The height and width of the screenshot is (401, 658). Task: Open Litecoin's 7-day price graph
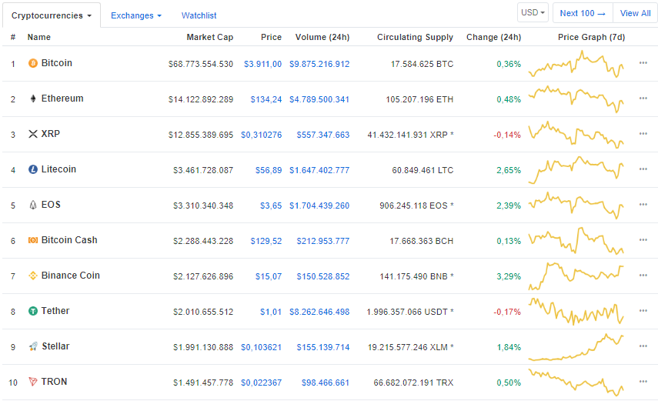click(576, 170)
